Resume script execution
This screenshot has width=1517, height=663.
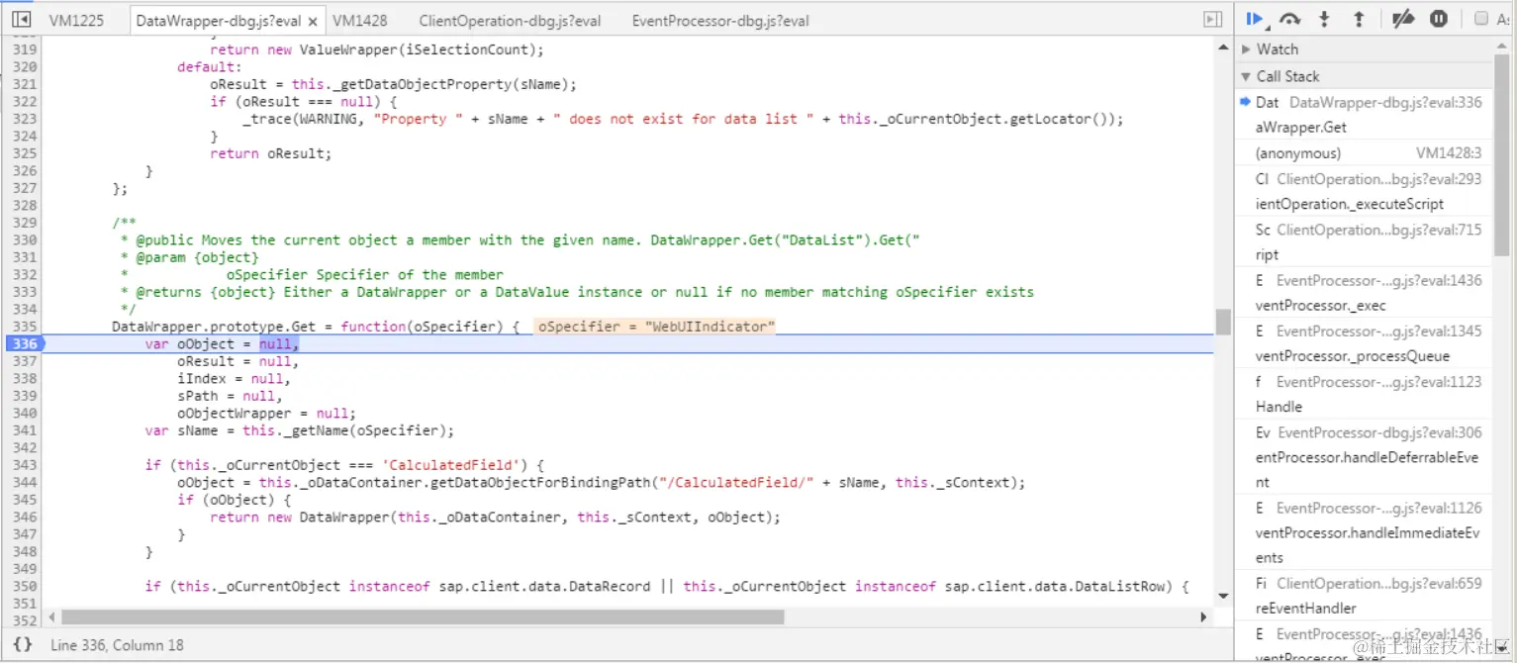pos(1255,19)
